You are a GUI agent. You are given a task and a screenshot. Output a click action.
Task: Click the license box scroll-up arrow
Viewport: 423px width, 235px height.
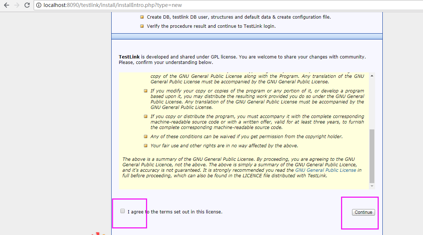click(372, 76)
